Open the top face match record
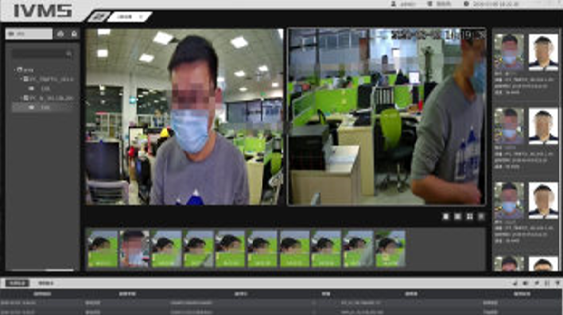563x315 pixels. point(526,64)
